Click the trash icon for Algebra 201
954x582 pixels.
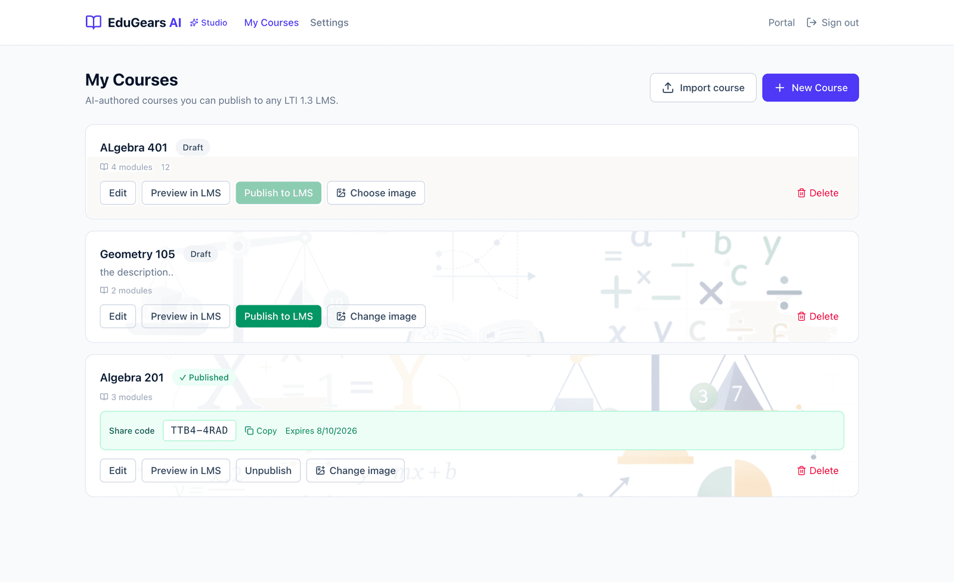pos(801,471)
